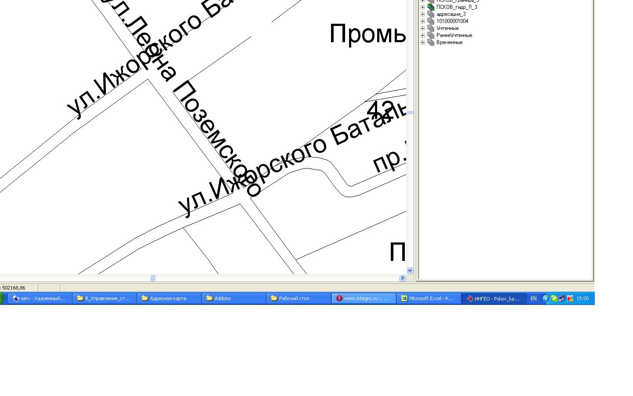Switch to serv - Удаленный taskbar window
Image resolution: width=633 pixels, height=396 pixels.
coord(40,298)
